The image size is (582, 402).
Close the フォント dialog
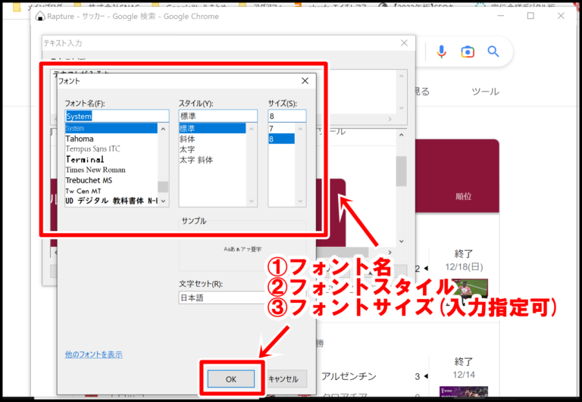click(305, 81)
